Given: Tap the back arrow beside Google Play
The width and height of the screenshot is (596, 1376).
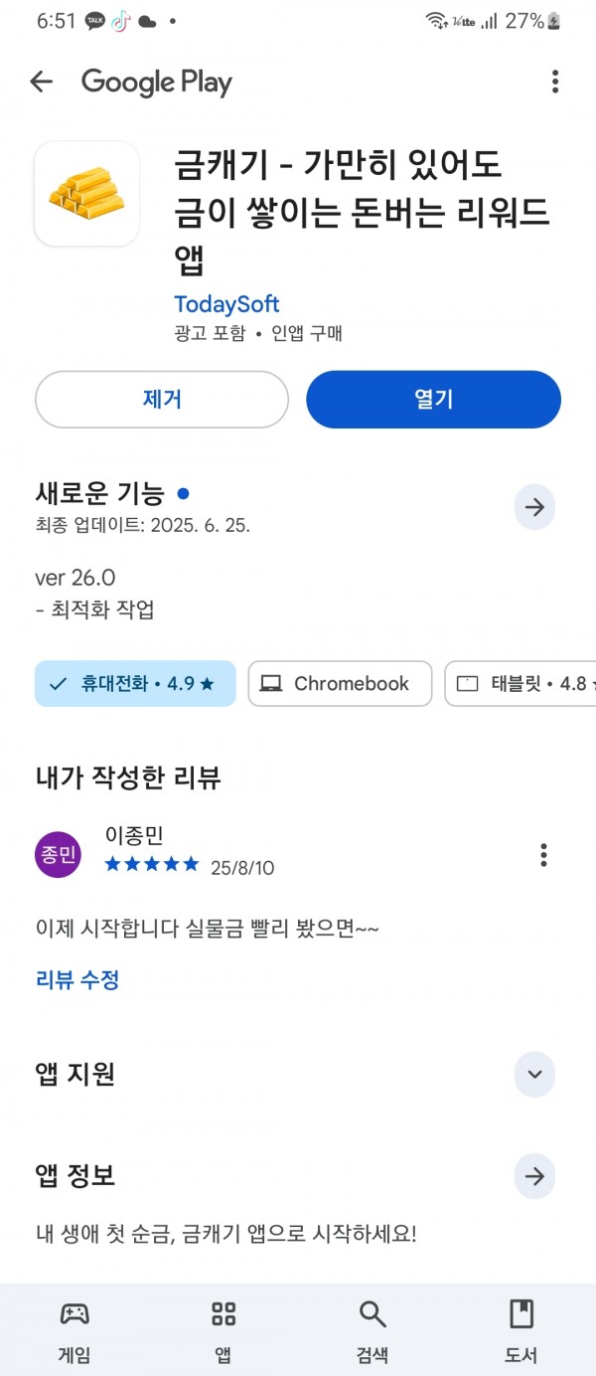Looking at the screenshot, I should [x=41, y=82].
